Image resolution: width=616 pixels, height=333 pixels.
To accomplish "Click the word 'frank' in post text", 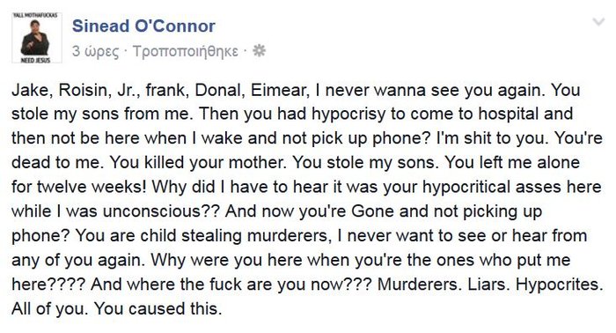I will [x=166, y=91].
